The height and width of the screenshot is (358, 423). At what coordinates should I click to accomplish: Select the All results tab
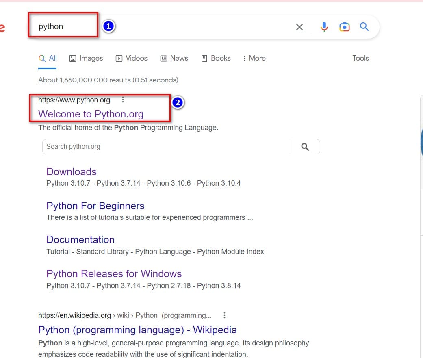[x=48, y=58]
